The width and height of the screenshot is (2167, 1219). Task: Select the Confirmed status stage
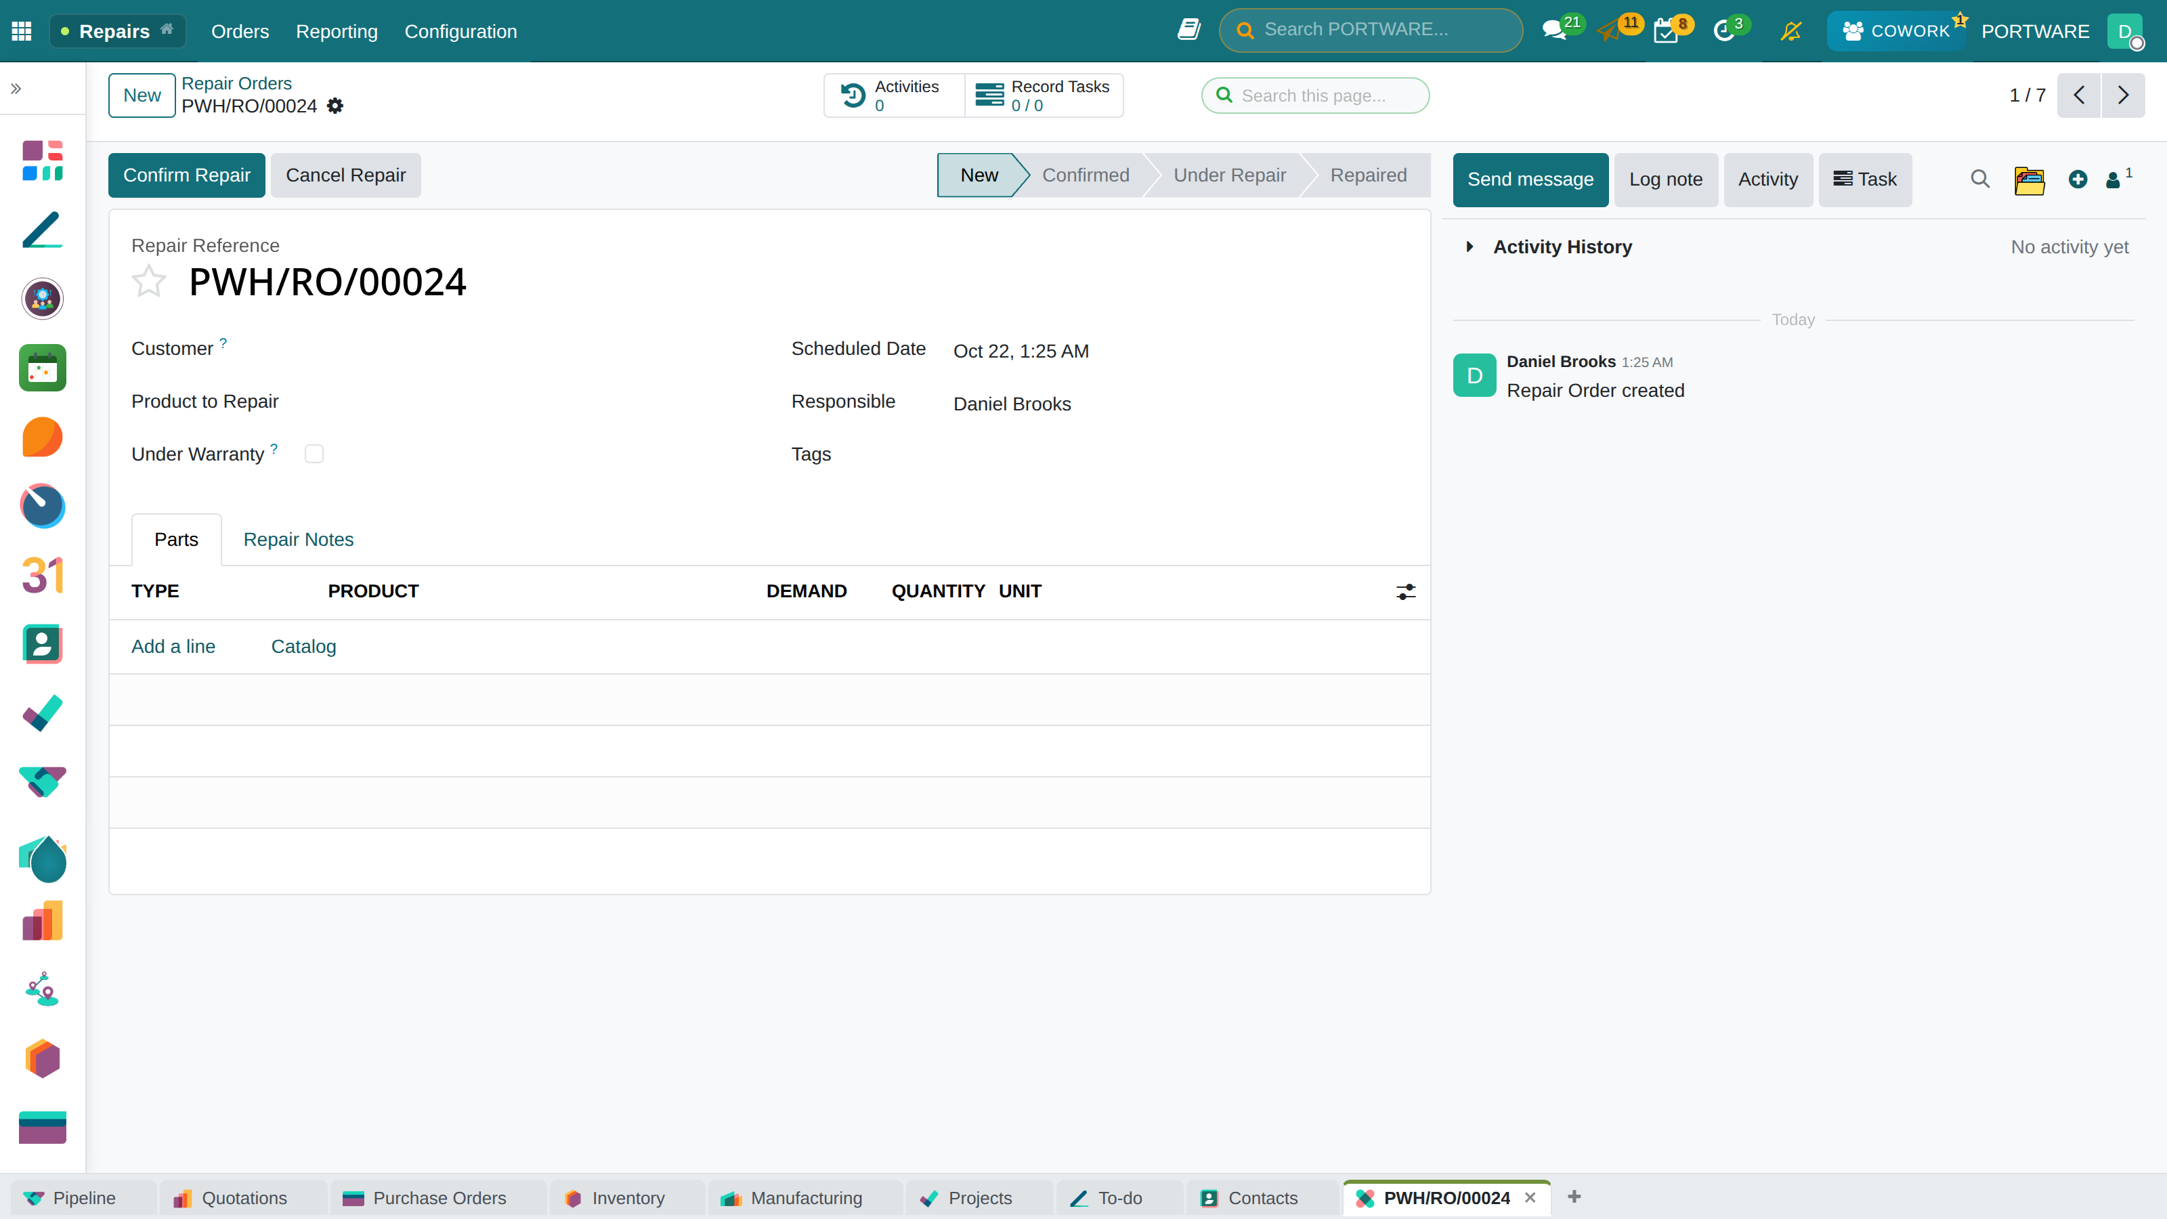point(1085,175)
